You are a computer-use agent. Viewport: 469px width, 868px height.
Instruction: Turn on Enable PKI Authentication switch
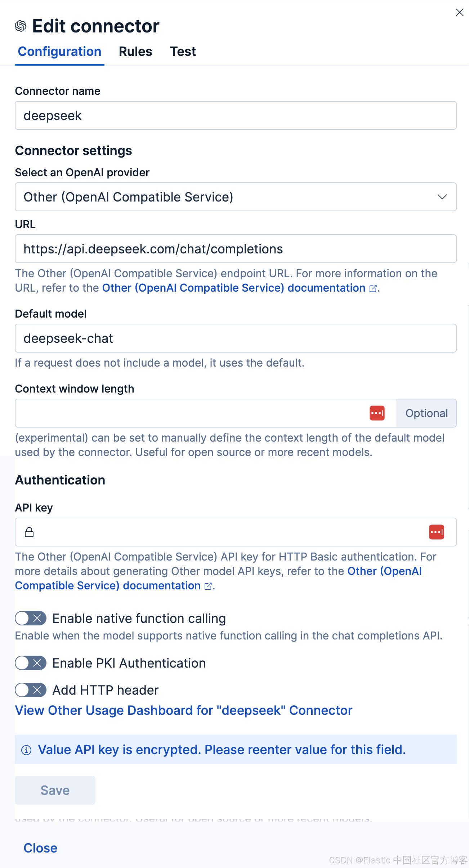31,663
